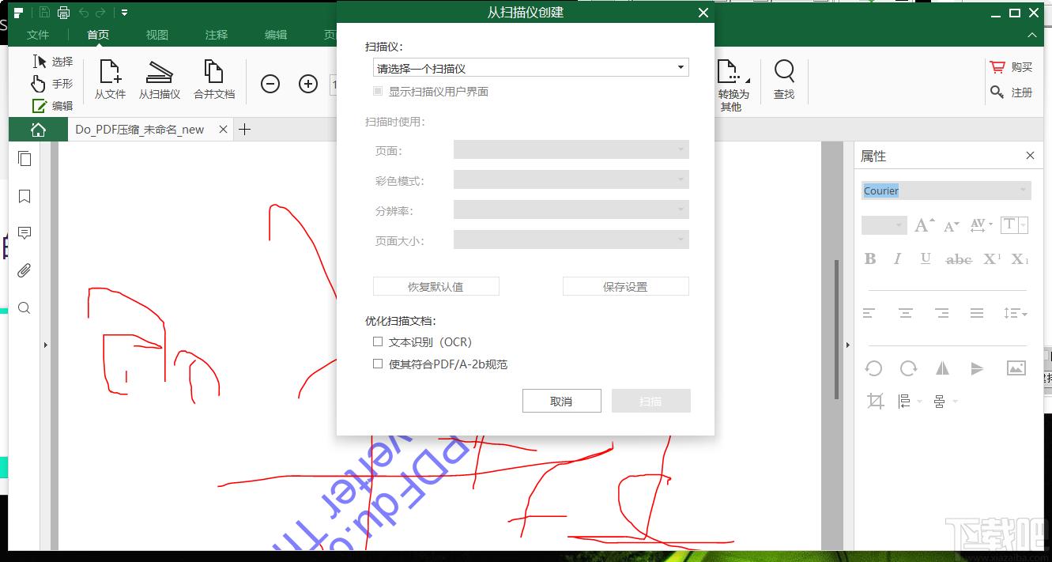This screenshot has width=1052, height=562.
Task: Toggle underline formatting in 属性 panel
Action: (926, 258)
